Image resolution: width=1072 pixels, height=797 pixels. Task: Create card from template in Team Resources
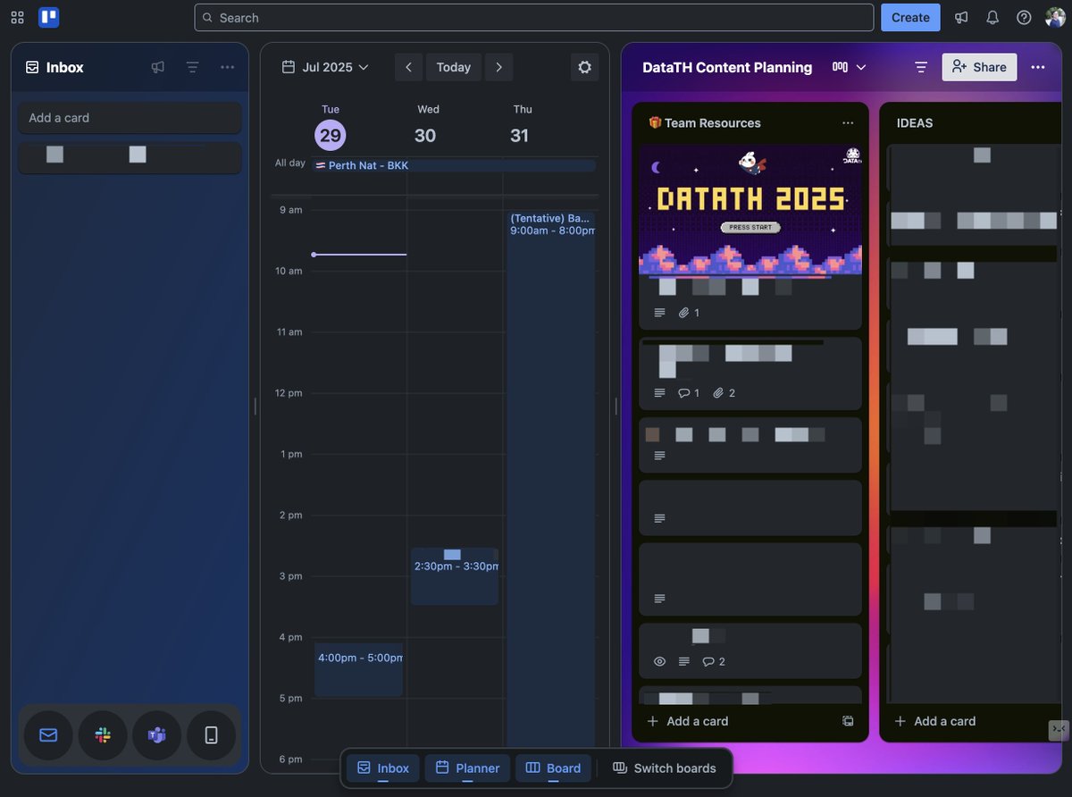pos(848,721)
